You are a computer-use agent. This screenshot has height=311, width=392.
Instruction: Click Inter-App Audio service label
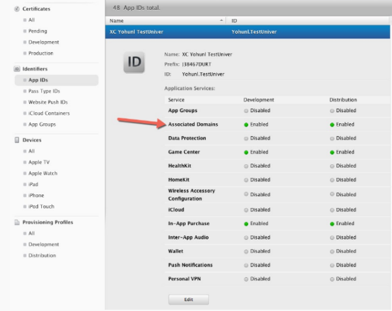tap(188, 237)
